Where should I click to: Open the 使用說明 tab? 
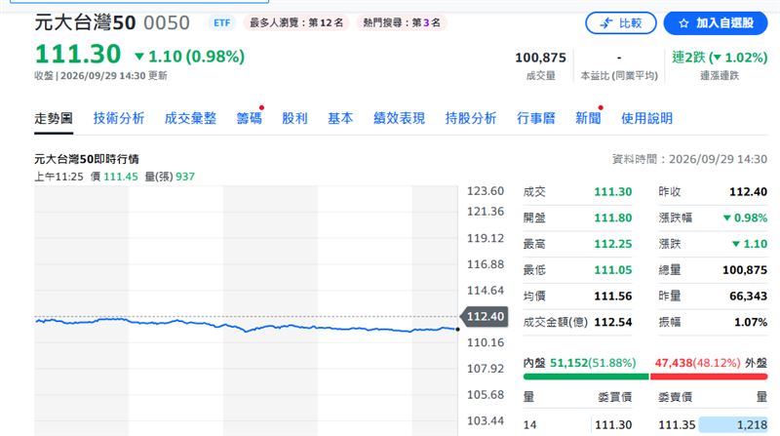point(647,118)
